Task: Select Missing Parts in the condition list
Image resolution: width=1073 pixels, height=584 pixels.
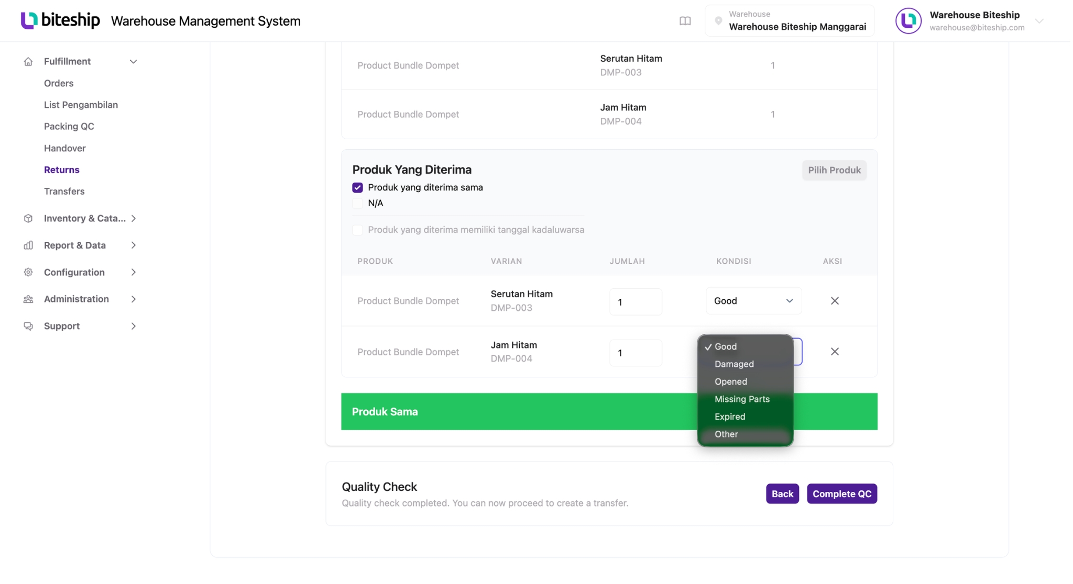Action: point(745,399)
